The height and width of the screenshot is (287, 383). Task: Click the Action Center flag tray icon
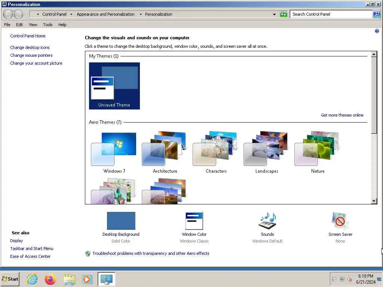(334, 279)
